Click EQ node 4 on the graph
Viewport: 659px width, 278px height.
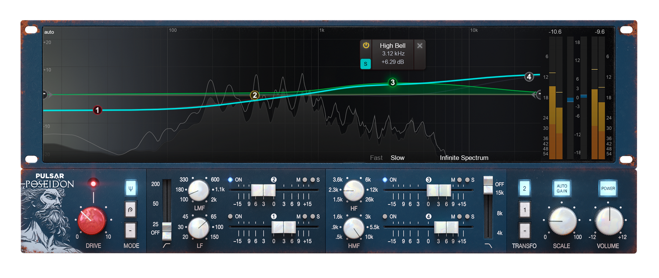click(x=529, y=77)
